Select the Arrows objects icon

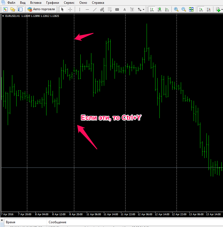[x=139, y=10]
